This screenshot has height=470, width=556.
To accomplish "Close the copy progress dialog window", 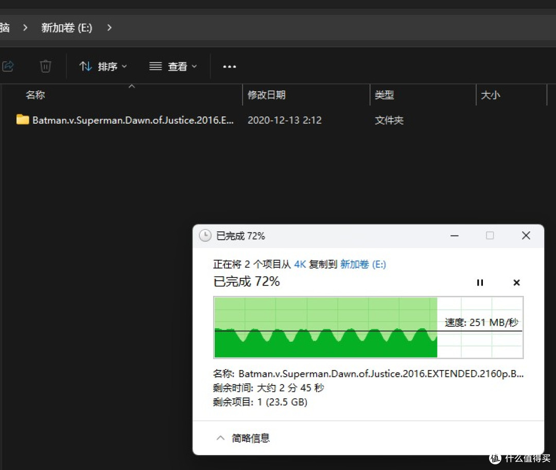I will (x=526, y=236).
